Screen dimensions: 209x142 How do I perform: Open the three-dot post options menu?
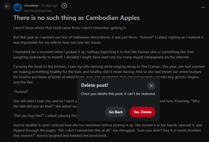click(202, 7)
